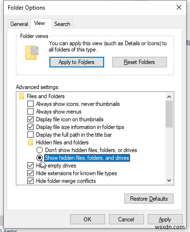This screenshot has width=190, height=232.
Task: Toggle Hide folder merge conflicts checkbox
Action: pos(30,181)
